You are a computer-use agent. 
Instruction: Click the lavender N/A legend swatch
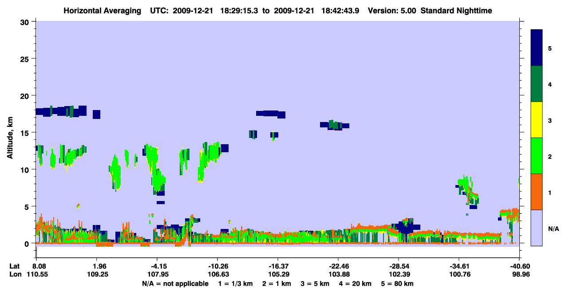[x=537, y=228]
